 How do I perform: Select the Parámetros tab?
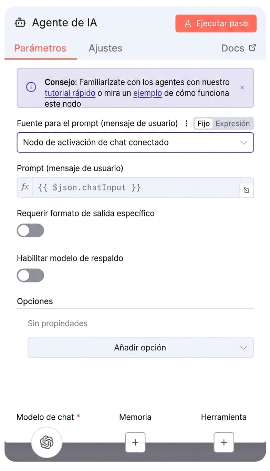tap(40, 48)
